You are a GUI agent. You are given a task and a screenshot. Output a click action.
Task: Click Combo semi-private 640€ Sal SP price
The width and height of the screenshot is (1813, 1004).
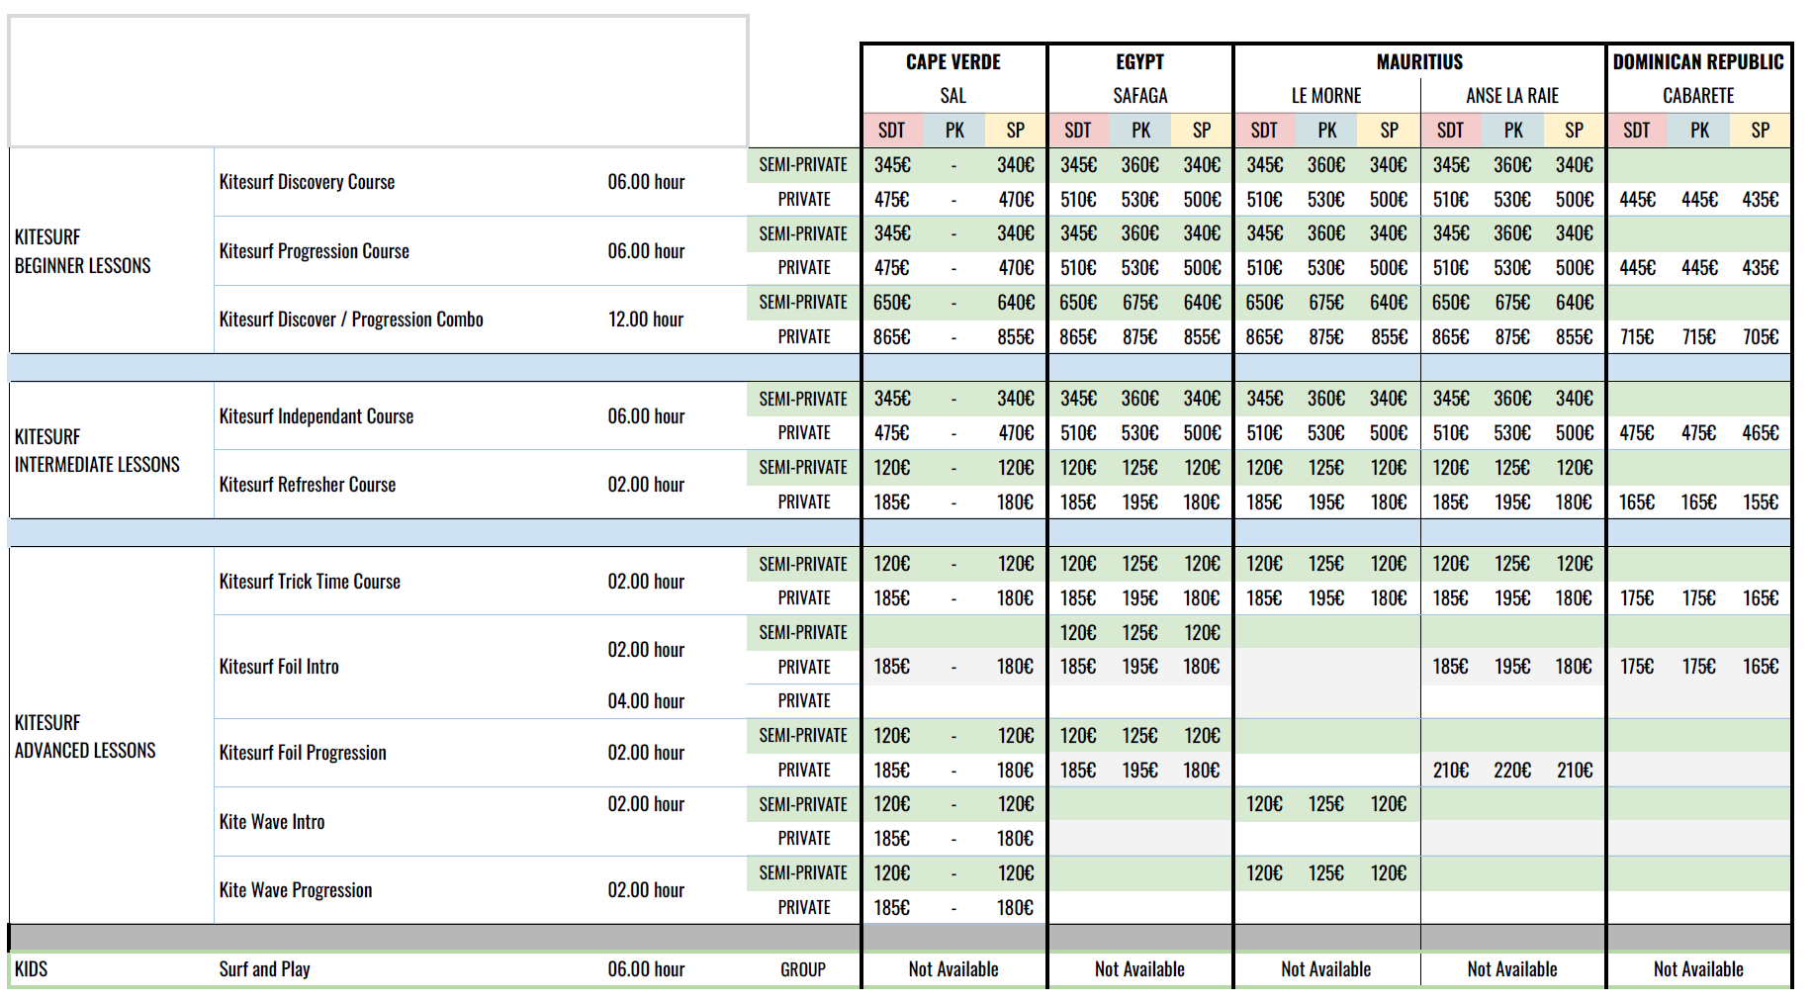coord(1016,303)
